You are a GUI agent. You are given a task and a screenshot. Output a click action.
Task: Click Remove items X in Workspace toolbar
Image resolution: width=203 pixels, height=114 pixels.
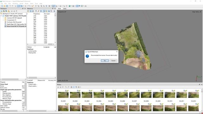coord(16,11)
